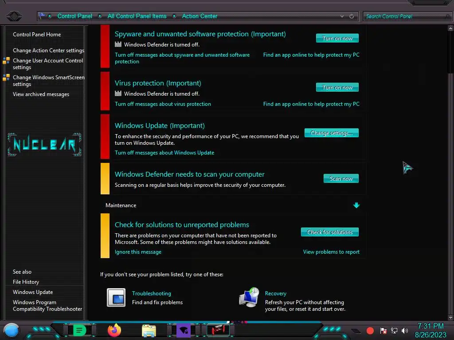Show hidden tray icons arrow
The width and height of the screenshot is (454, 340).
pos(356,331)
